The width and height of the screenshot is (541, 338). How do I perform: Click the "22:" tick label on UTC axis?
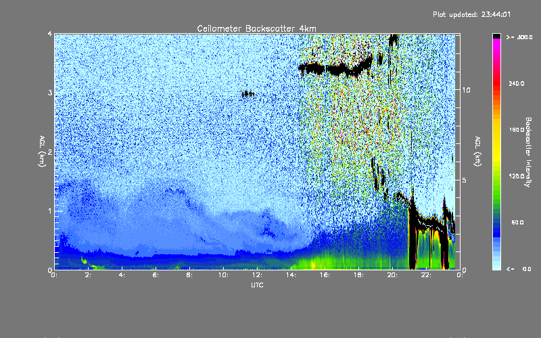(x=426, y=275)
